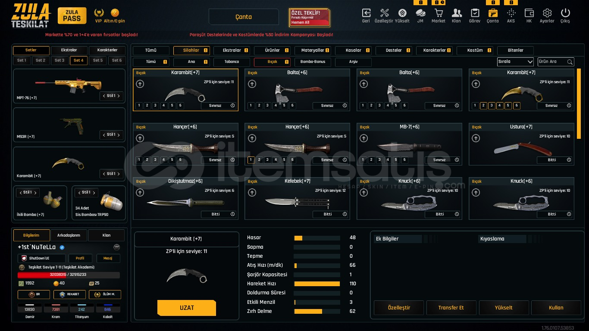Select Set 5 loadout
589x331 pixels.
tap(98, 60)
